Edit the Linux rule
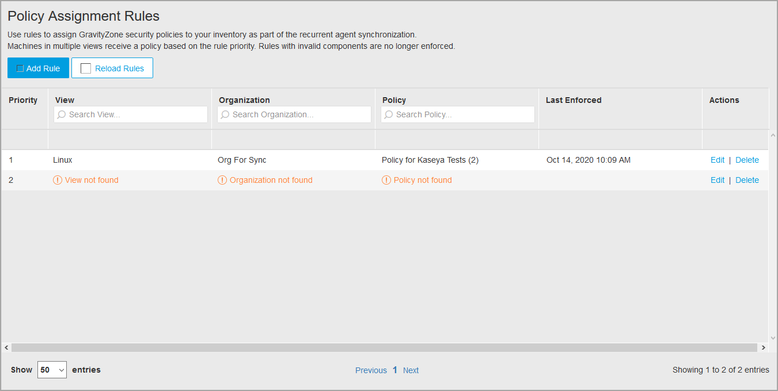 [717, 160]
